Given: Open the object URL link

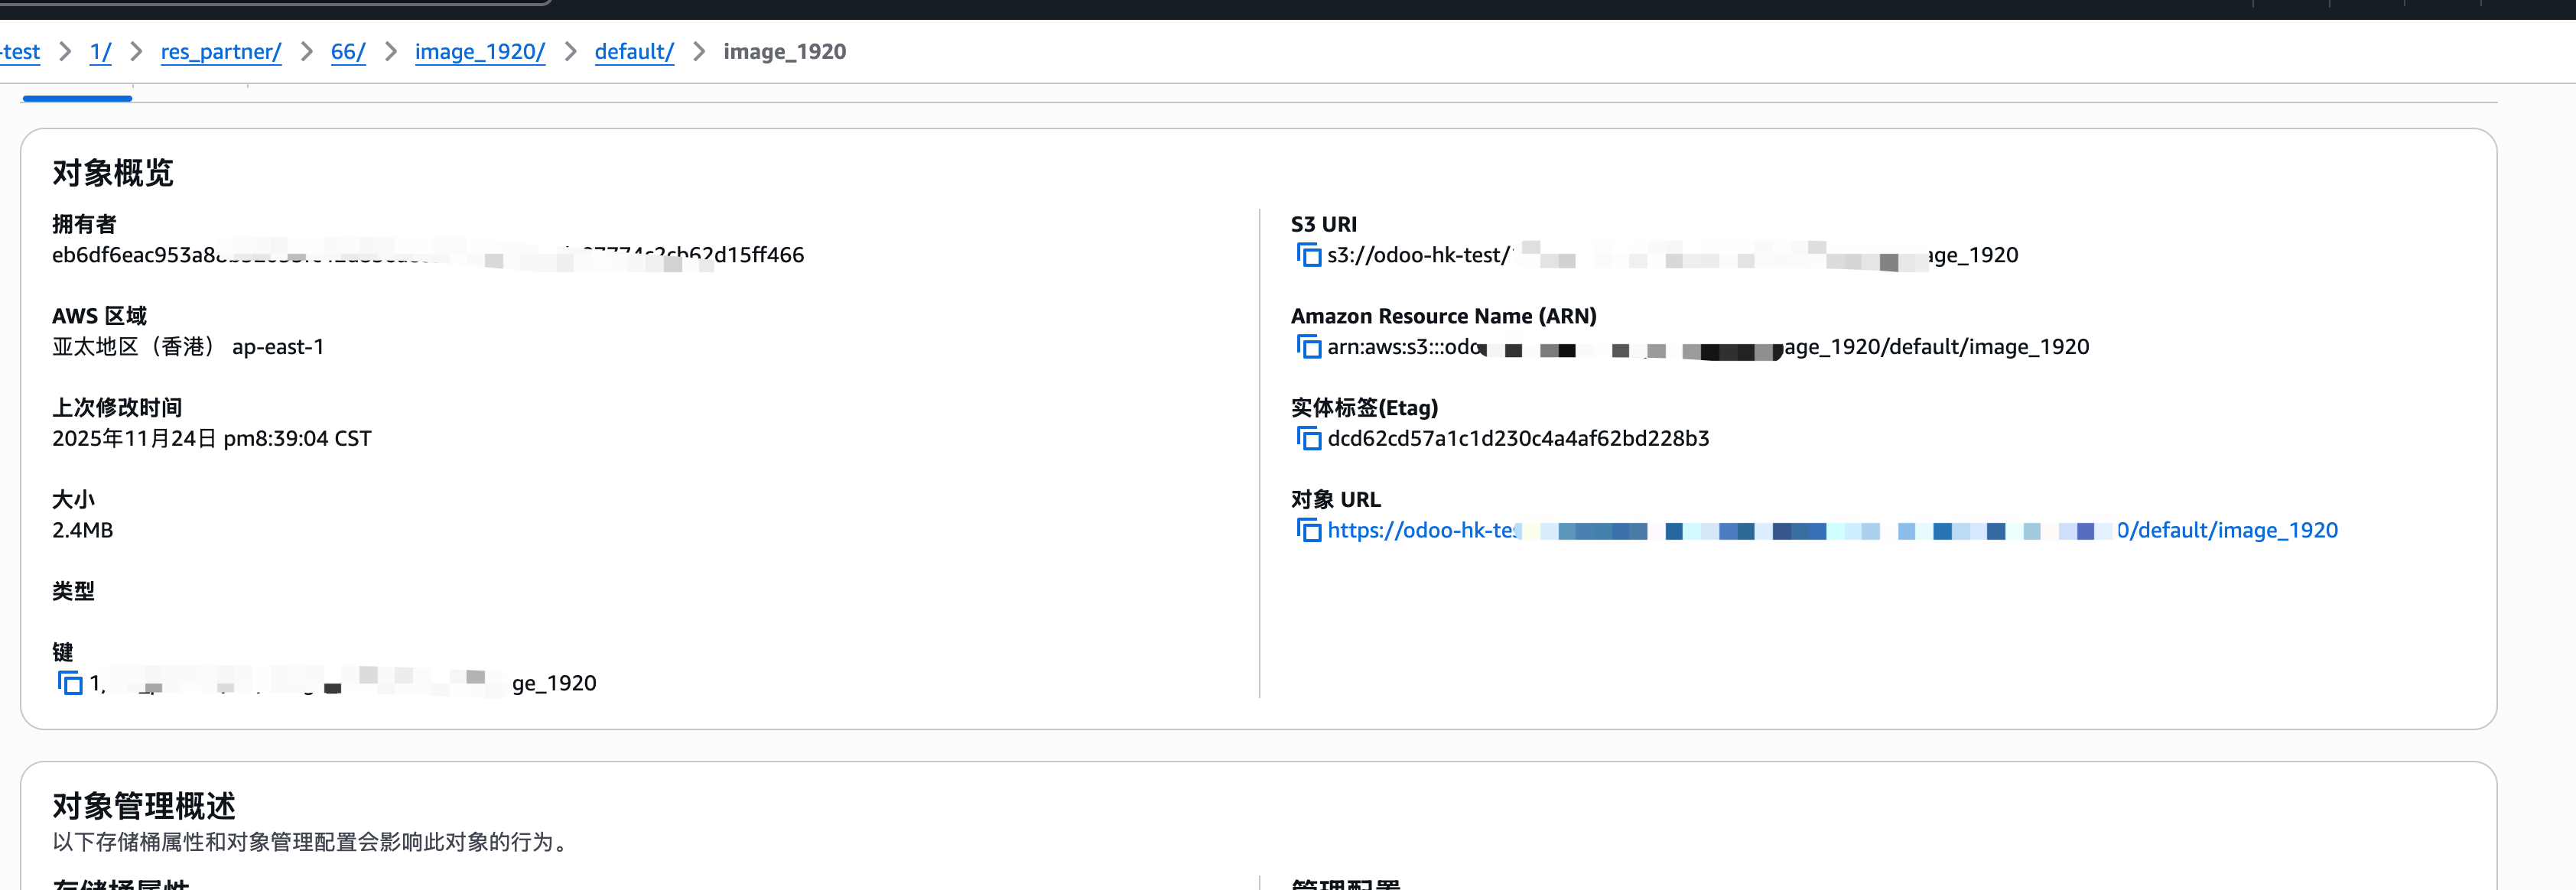Looking at the screenshot, I should (1832, 530).
